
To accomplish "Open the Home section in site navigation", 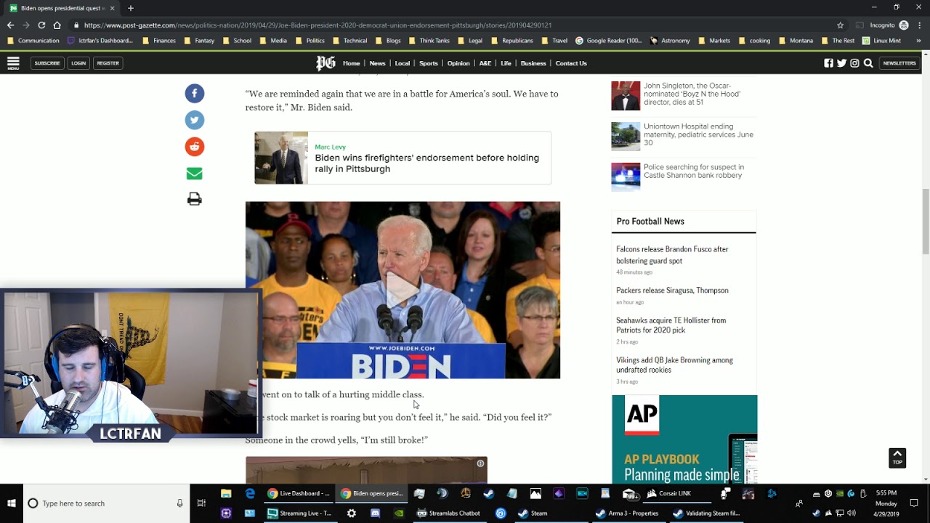I will 352,63.
